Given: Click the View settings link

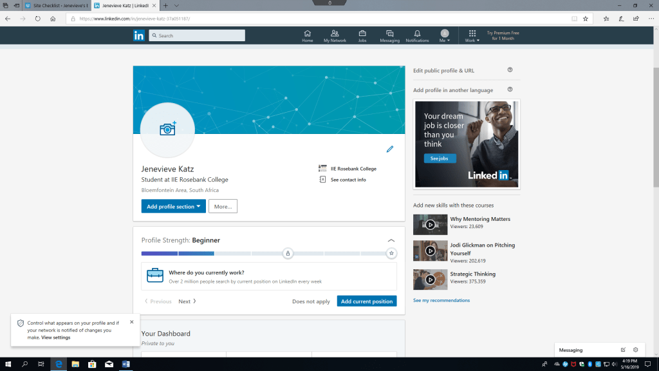Looking at the screenshot, I should [56, 338].
